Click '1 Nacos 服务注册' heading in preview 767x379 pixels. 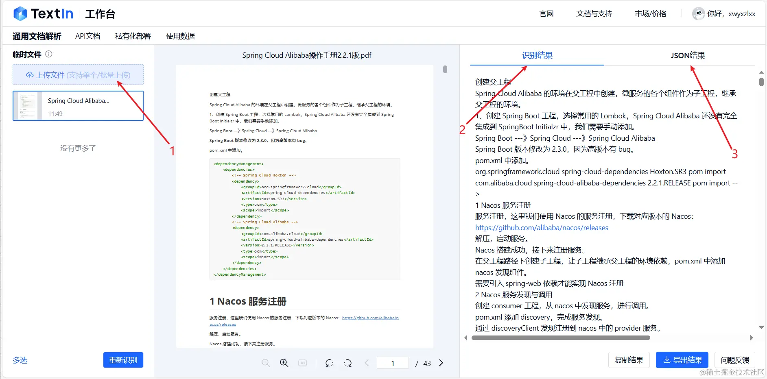tap(248, 301)
